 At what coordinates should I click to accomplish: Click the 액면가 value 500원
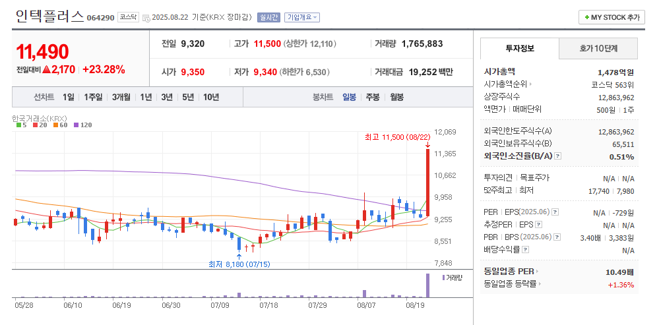tap(608, 110)
